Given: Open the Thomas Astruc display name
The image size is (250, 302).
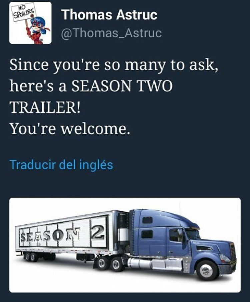Looking at the screenshot, I should pyautogui.click(x=109, y=15).
